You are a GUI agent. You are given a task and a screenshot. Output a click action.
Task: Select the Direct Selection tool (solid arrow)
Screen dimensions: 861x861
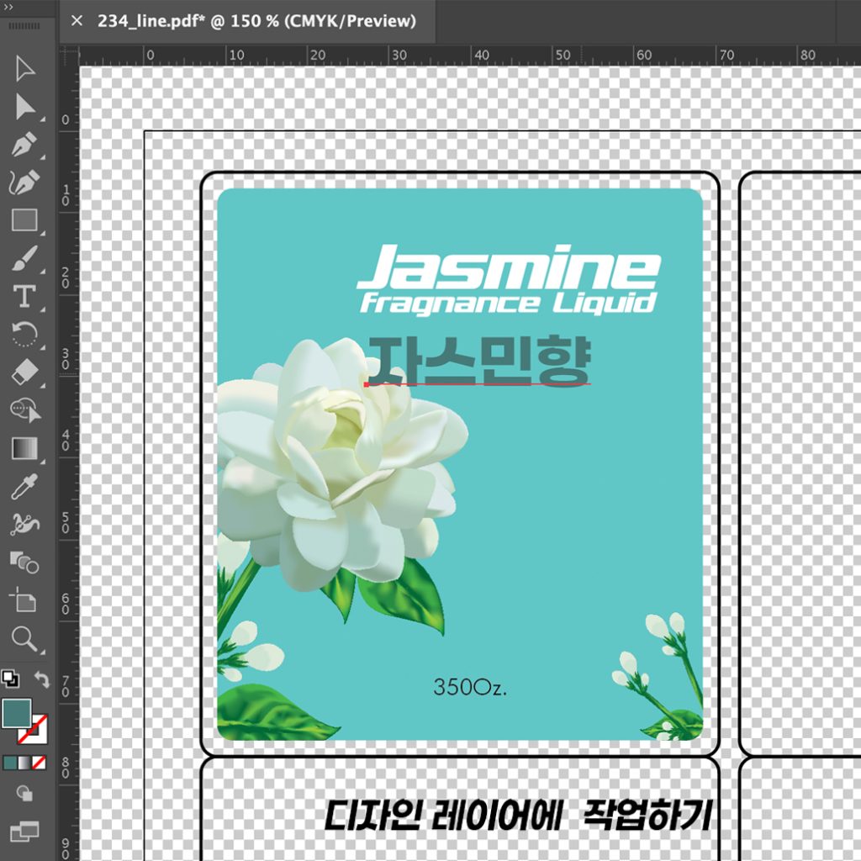[x=24, y=107]
